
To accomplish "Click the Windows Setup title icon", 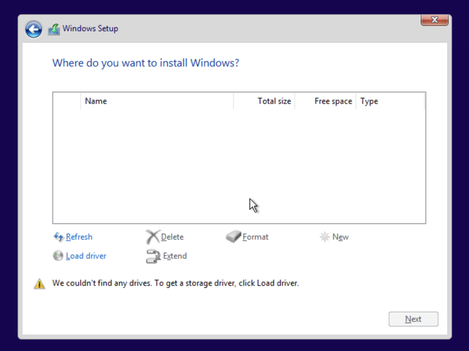I will pyautogui.click(x=54, y=29).
